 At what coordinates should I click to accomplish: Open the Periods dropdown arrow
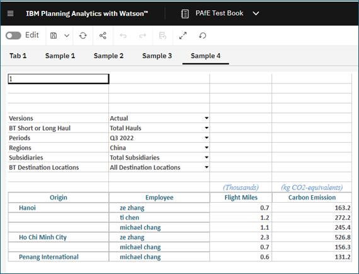[207, 138]
